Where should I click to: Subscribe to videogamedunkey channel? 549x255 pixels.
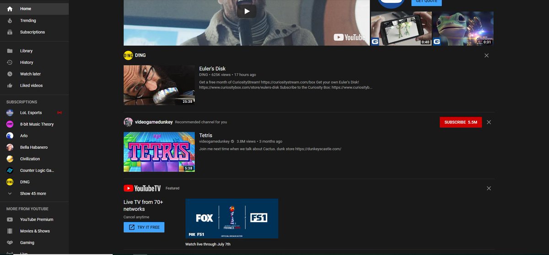461,122
